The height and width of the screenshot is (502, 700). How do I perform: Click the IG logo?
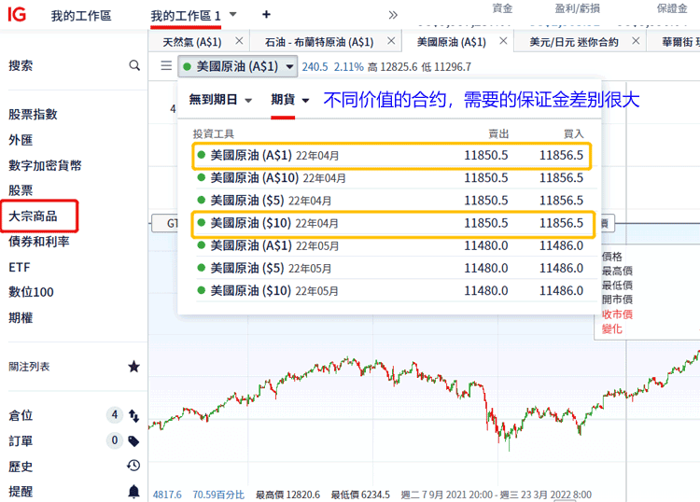click(x=17, y=15)
